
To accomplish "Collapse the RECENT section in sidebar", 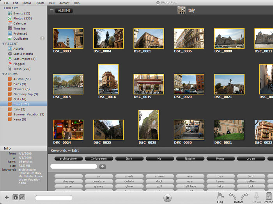I will click(x=2, y=44).
